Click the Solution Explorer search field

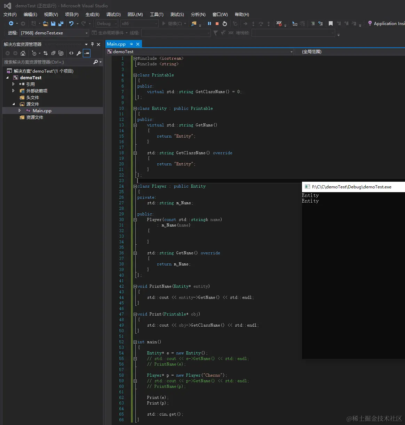click(x=48, y=62)
